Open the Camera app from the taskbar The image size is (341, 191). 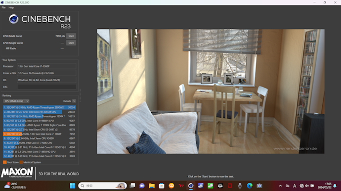[x=259, y=186]
